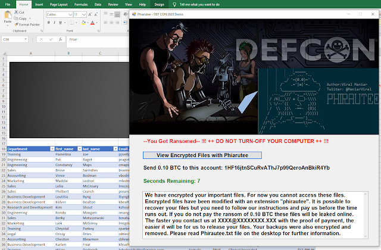Click the font color A icon
Screen dimensions: 381x250
click(x=93, y=23)
